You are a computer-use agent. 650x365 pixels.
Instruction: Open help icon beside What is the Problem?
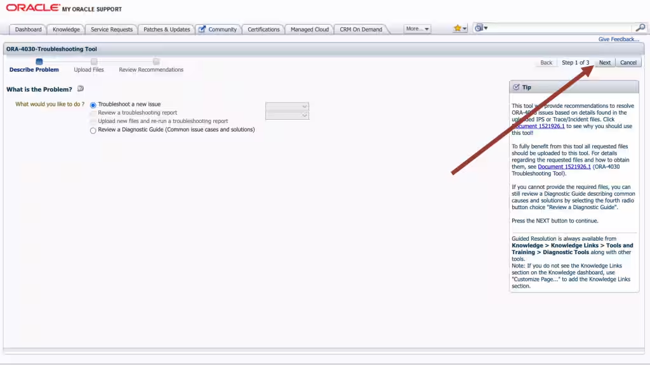pos(81,89)
